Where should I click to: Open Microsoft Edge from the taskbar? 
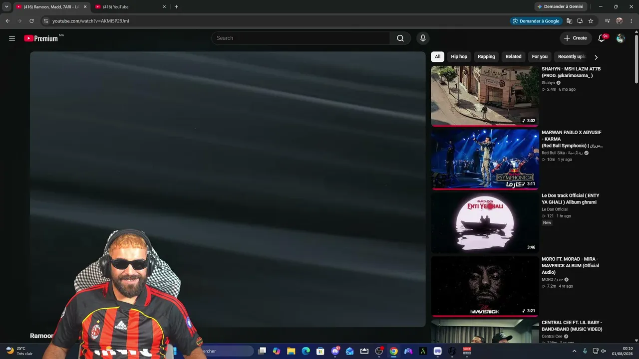click(x=306, y=351)
